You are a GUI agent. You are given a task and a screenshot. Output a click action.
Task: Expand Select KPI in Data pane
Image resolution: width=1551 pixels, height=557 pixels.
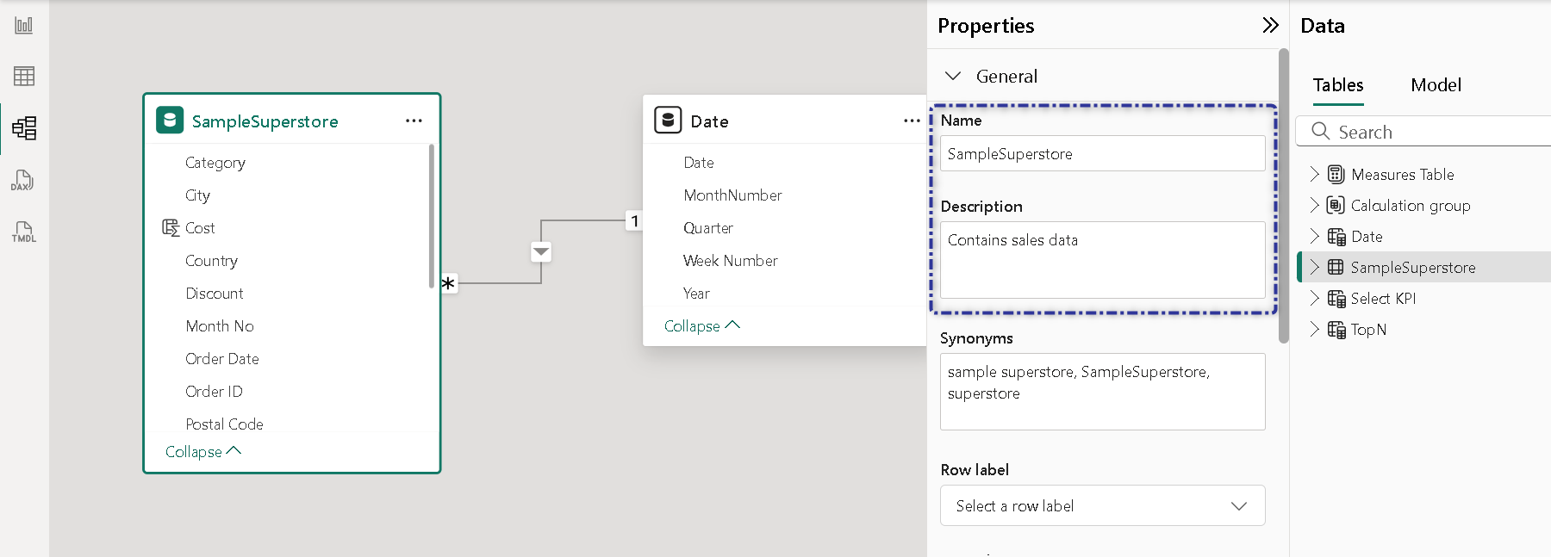[1314, 298]
